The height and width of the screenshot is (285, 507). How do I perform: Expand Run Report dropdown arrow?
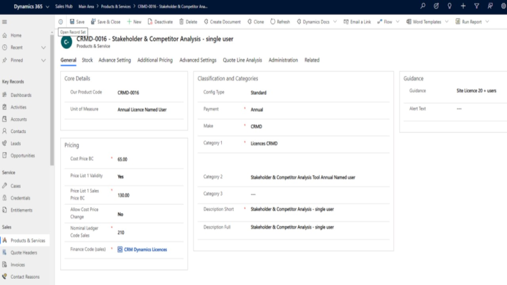click(x=487, y=22)
